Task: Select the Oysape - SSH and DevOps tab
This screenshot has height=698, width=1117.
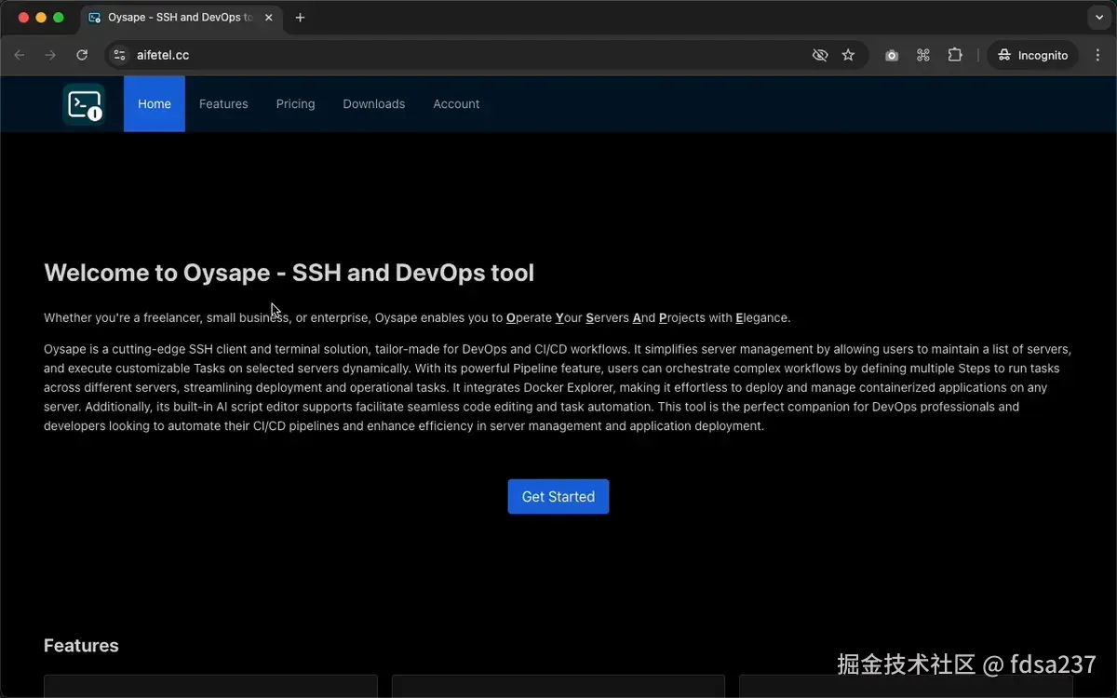Action: (180, 18)
